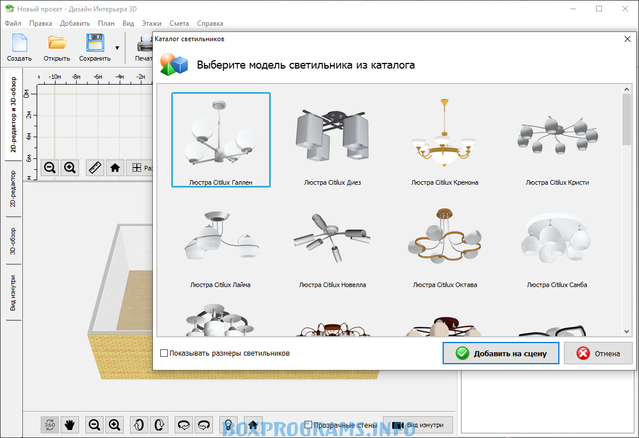
Task: Select the Люстра Citilux Октава lamp
Action: tap(445, 248)
